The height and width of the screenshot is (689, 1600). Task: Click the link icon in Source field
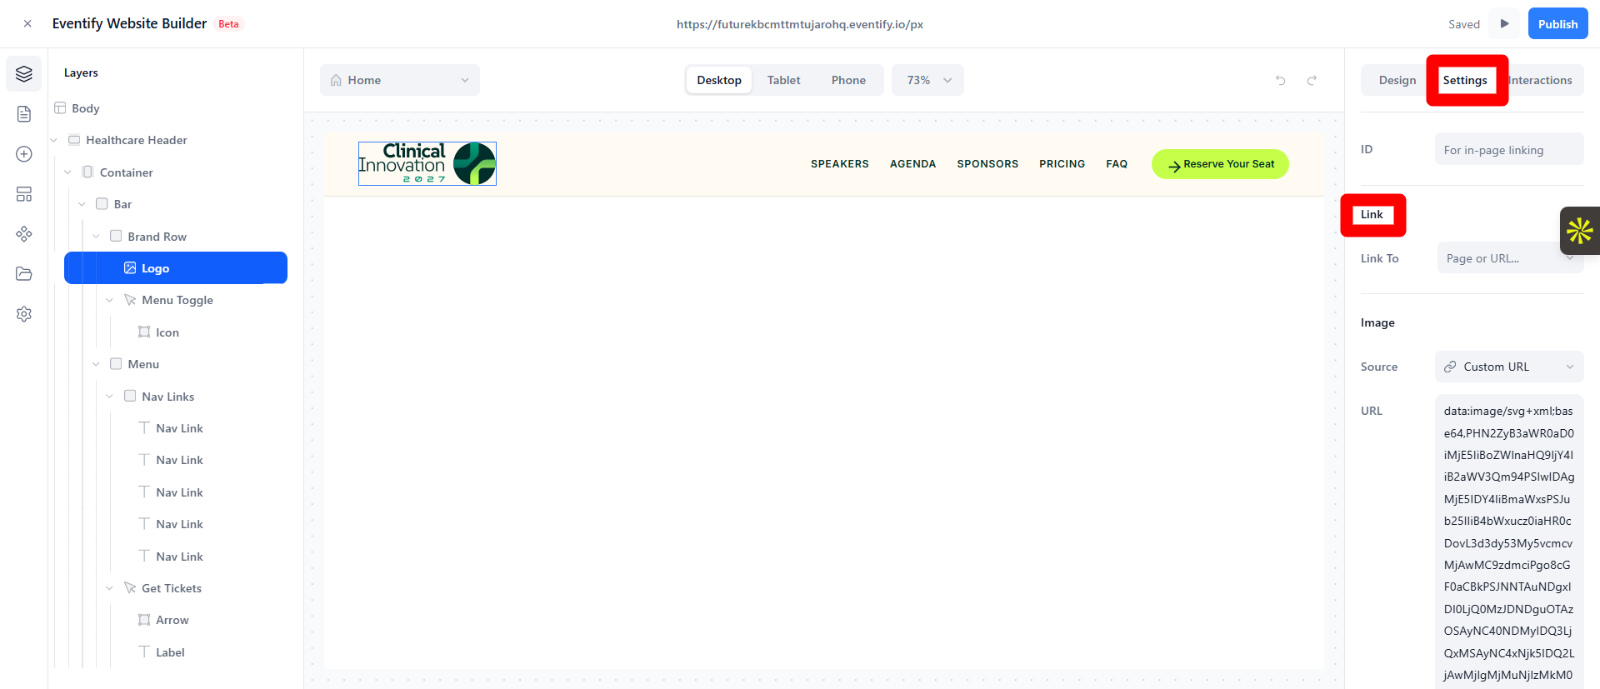click(x=1451, y=367)
